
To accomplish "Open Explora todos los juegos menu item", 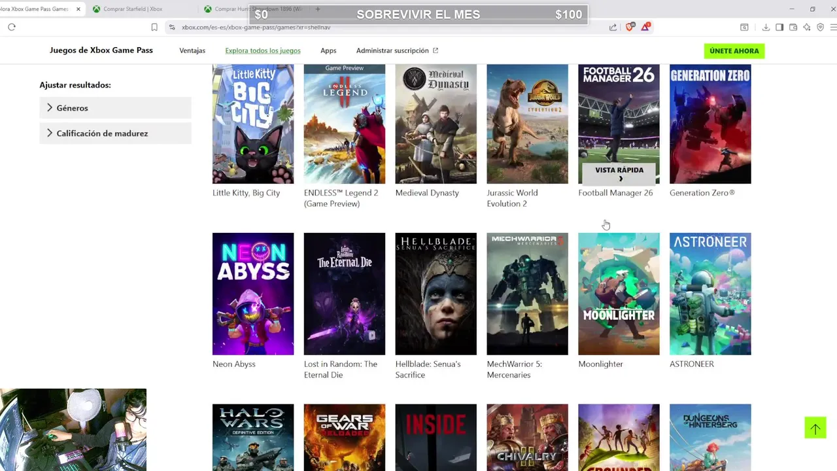I will (263, 50).
